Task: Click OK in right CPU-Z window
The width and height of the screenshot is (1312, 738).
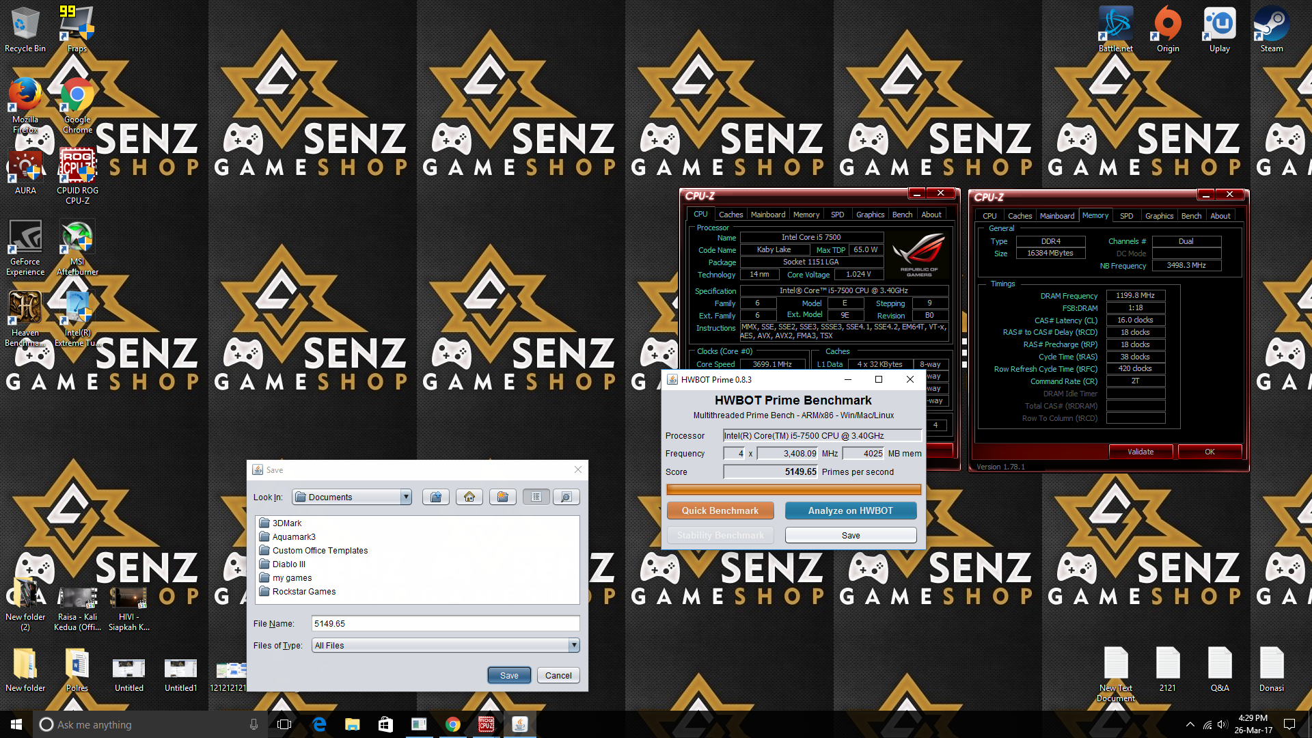Action: [1209, 452]
